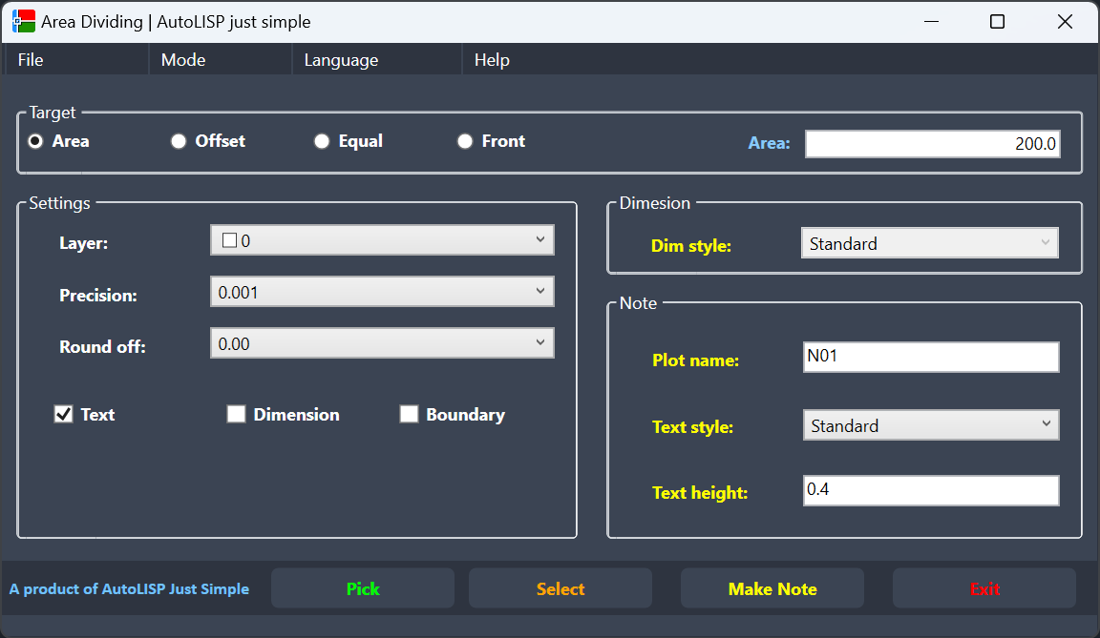Click the Make Note button

coord(772,588)
